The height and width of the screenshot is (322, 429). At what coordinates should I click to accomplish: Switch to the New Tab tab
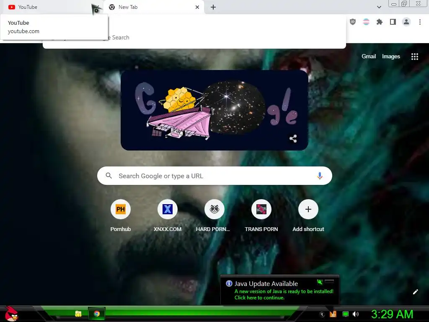click(153, 7)
